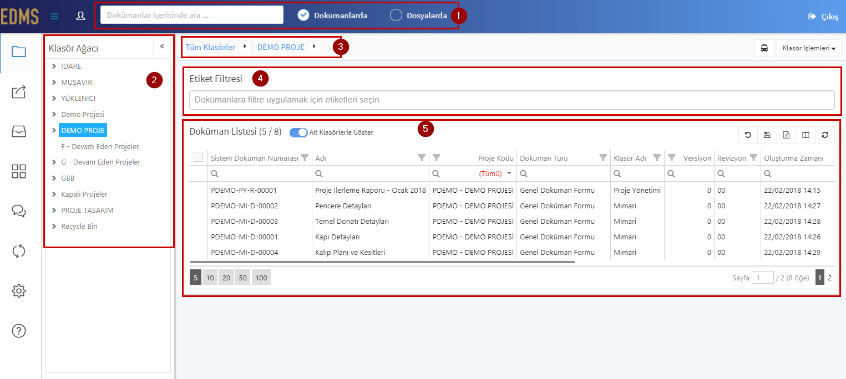Viewport: 846px width, 379px height.
Task: Select the Dokümanlarda radio option
Action: click(x=303, y=16)
